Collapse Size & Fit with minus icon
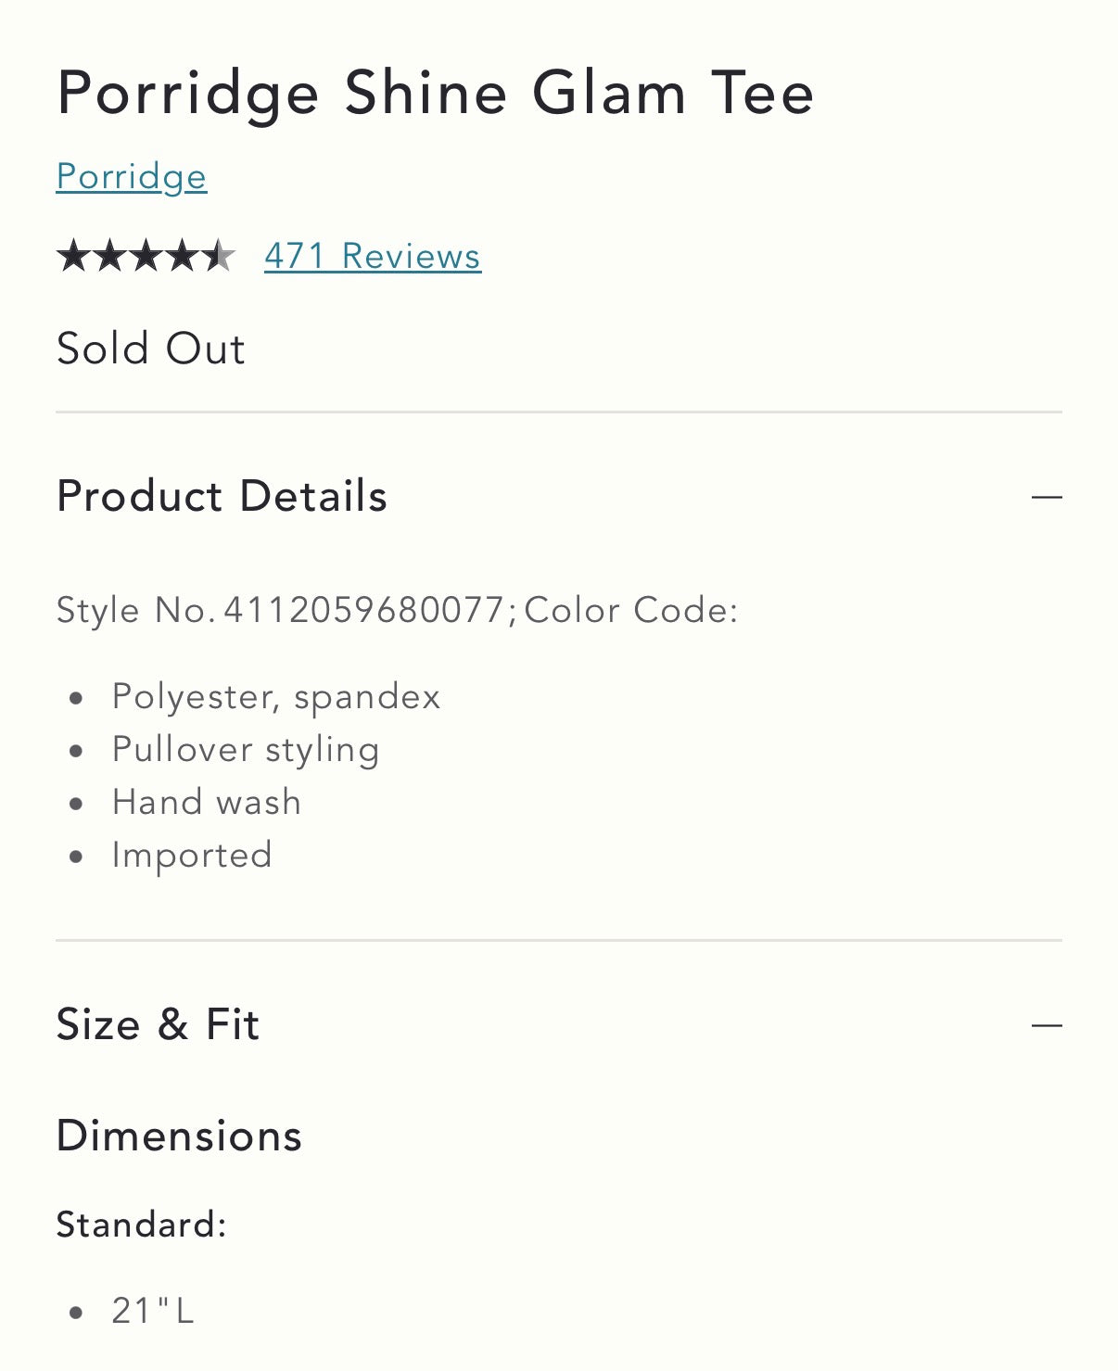The image size is (1118, 1371). click(1047, 1025)
